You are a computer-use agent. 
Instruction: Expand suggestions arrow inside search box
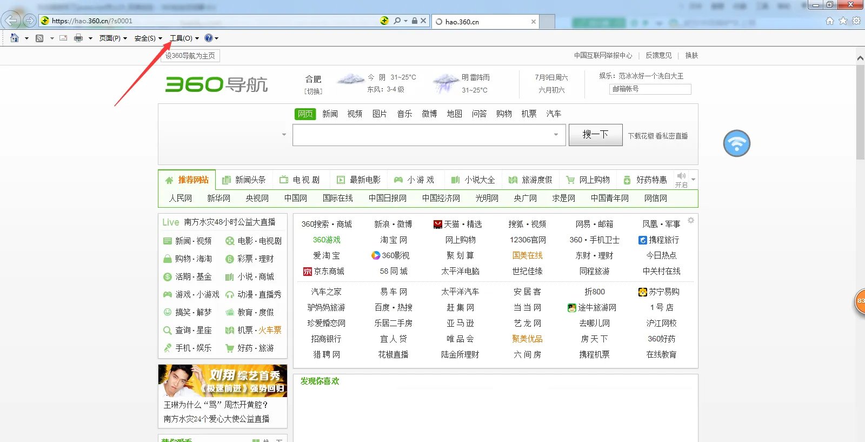click(556, 135)
